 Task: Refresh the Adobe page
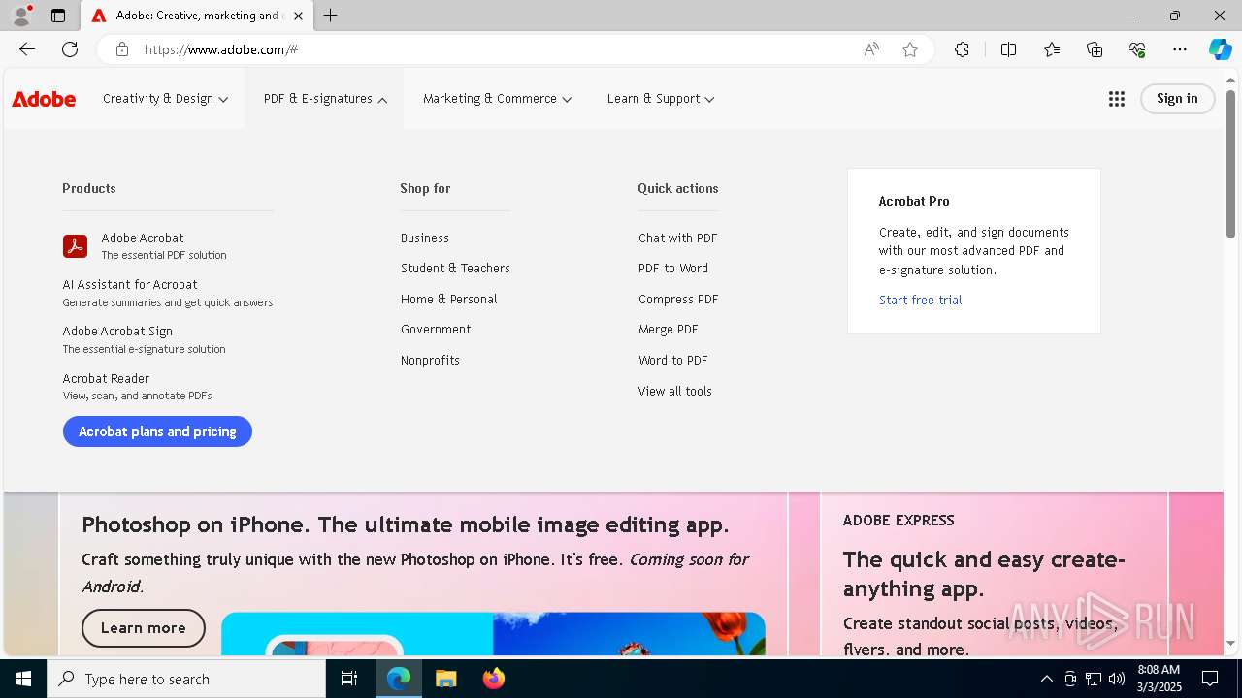pyautogui.click(x=70, y=49)
